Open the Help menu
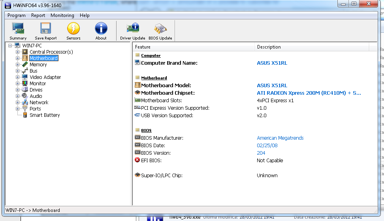The image size is (384, 221). click(x=85, y=15)
